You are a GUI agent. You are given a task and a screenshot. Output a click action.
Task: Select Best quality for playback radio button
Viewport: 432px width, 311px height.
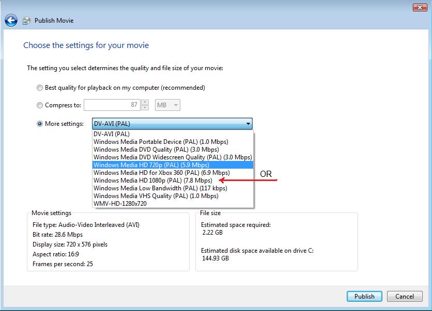click(x=40, y=88)
